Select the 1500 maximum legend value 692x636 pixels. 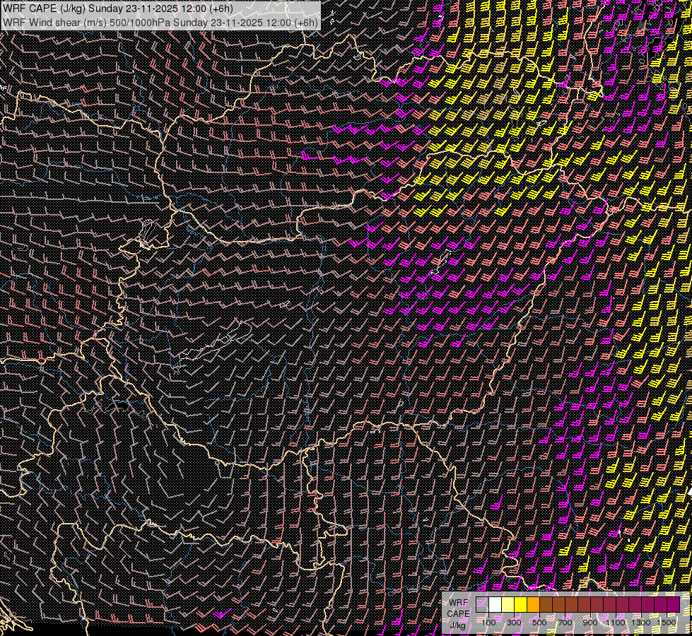coord(667,623)
